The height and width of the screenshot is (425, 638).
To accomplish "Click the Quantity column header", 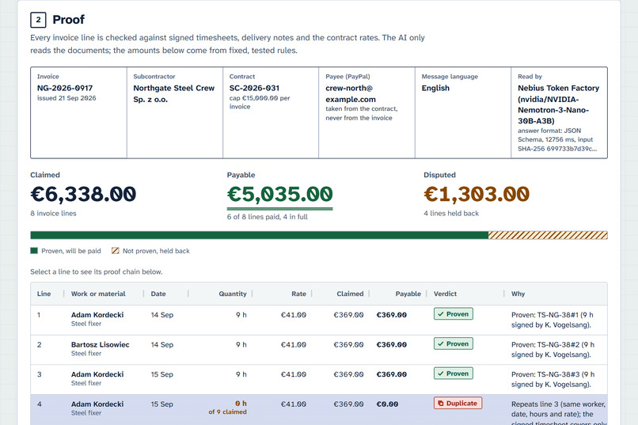I will 233,294.
